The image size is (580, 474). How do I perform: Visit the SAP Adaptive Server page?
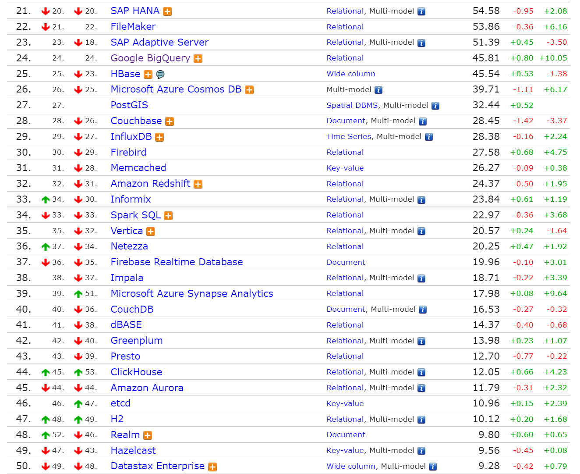pos(159,43)
